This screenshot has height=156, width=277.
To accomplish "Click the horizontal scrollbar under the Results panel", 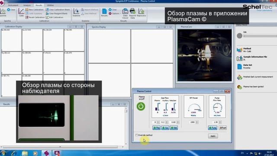I will point(60,147).
